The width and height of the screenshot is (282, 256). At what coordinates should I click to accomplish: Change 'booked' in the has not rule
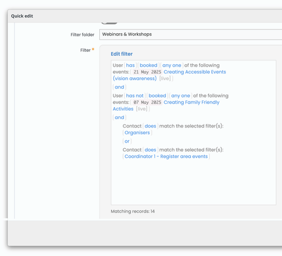[157, 96]
